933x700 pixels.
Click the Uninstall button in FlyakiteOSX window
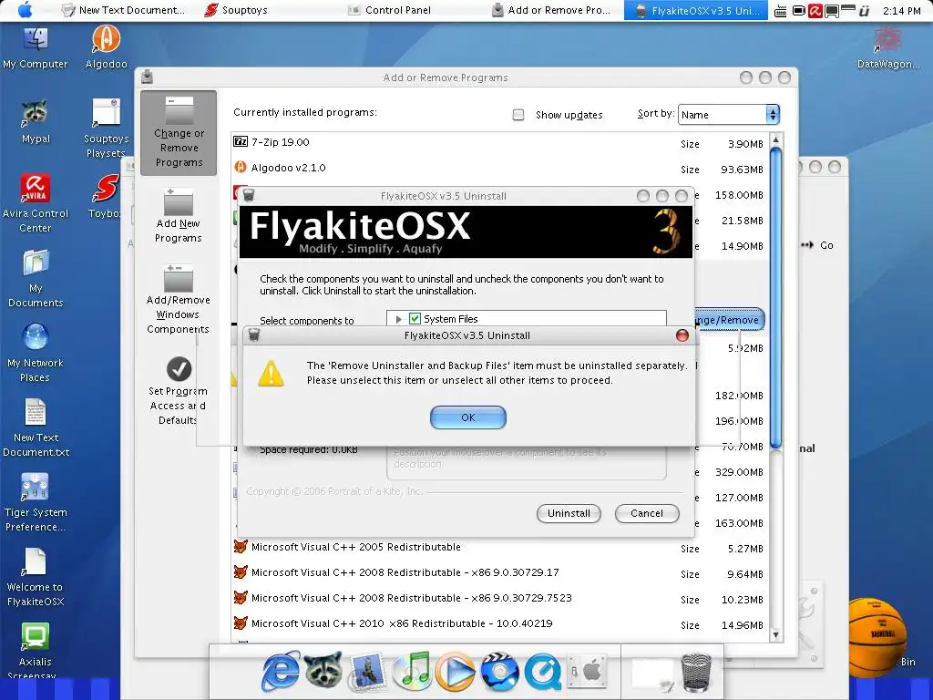[x=569, y=513]
